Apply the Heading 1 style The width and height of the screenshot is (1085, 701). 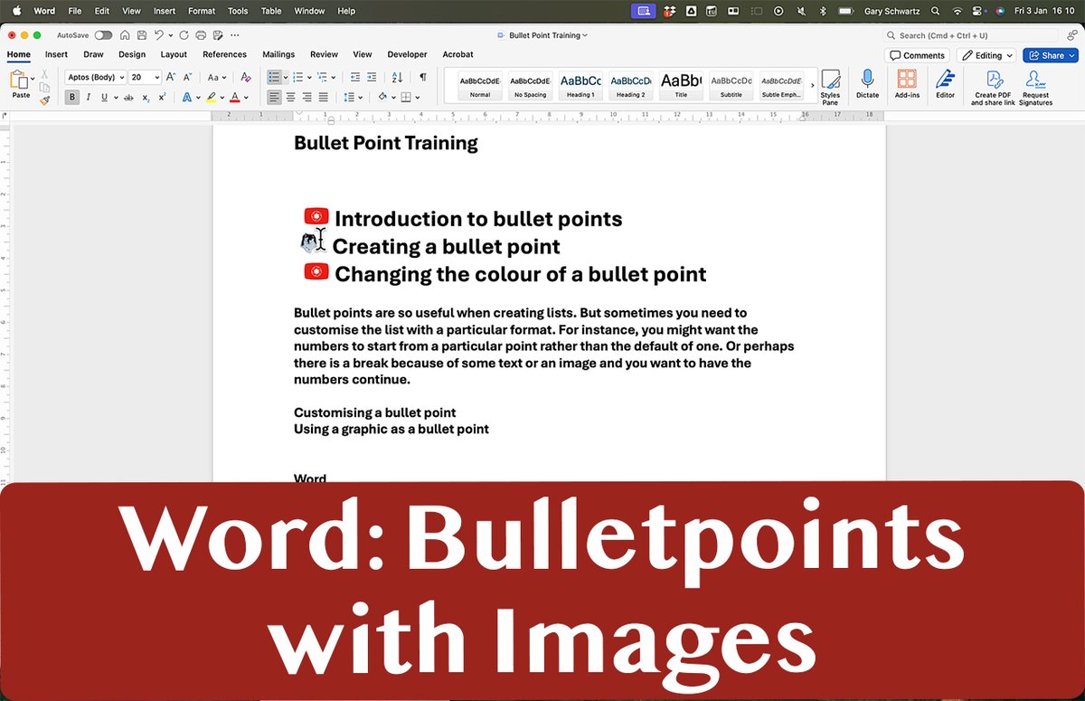(x=580, y=83)
